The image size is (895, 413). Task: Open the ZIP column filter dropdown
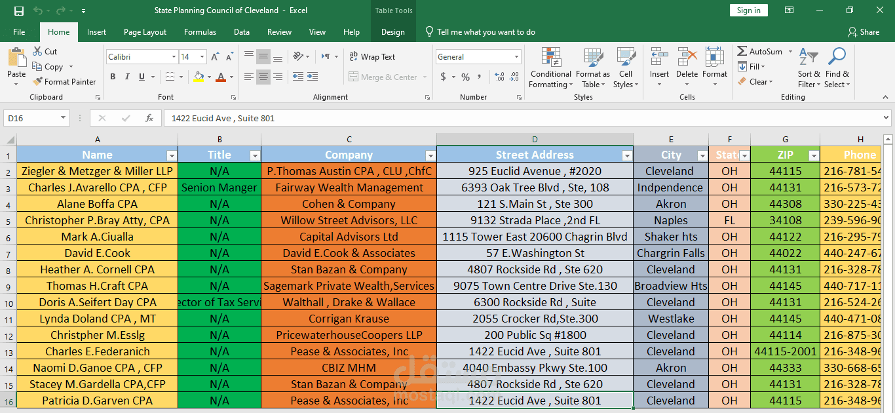(813, 155)
